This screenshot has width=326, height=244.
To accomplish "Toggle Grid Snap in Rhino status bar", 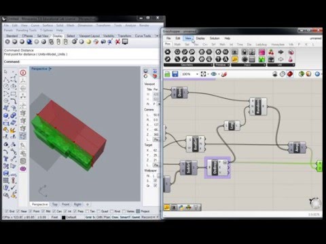I will click(x=90, y=217).
